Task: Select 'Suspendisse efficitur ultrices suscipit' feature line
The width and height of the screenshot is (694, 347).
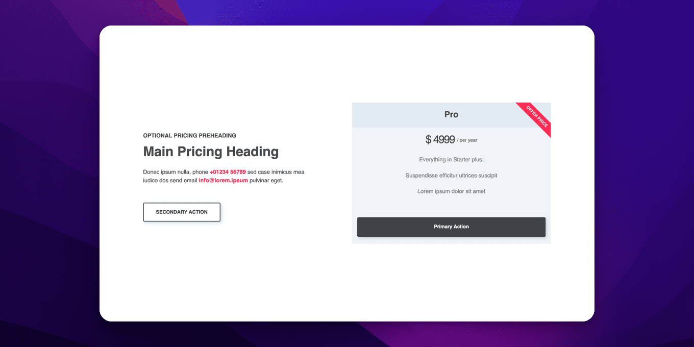Action: (x=451, y=176)
